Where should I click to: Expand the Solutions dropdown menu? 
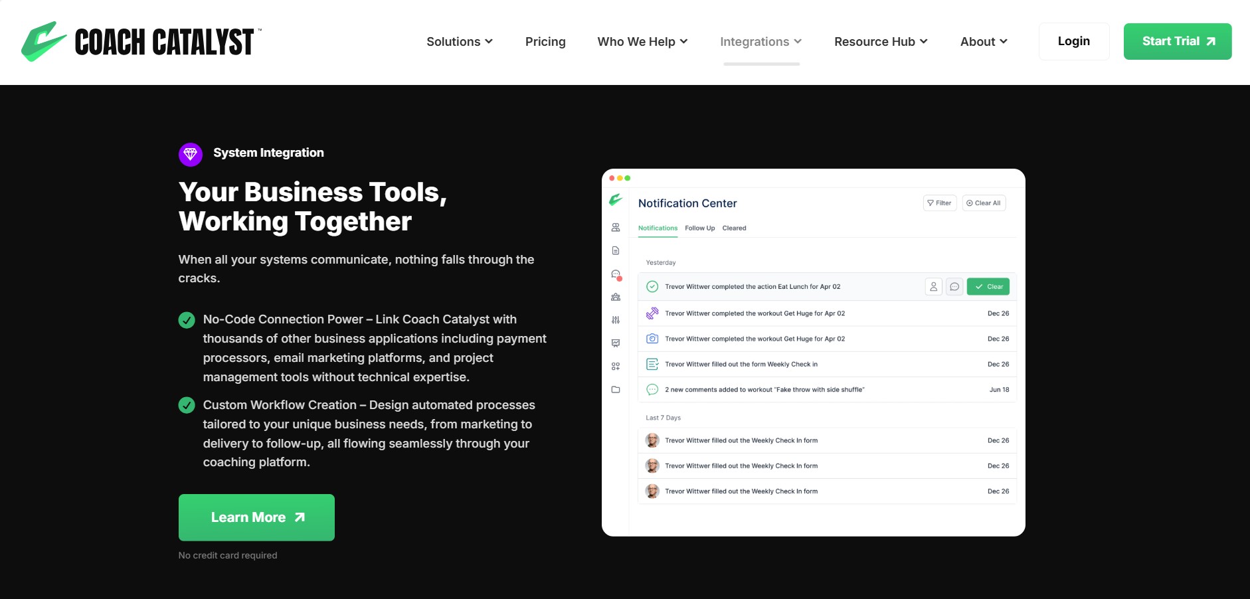(459, 41)
